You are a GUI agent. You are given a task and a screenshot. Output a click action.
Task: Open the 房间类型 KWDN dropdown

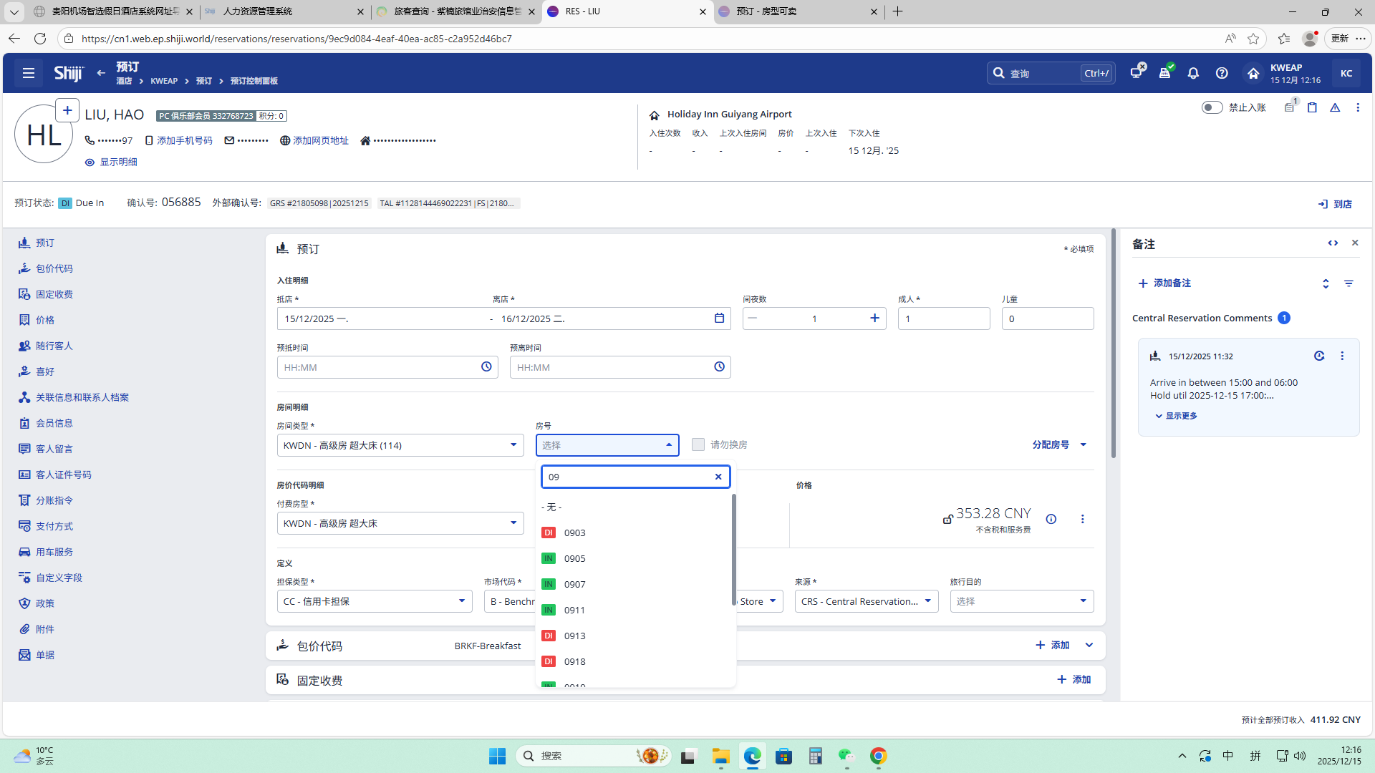point(400,445)
